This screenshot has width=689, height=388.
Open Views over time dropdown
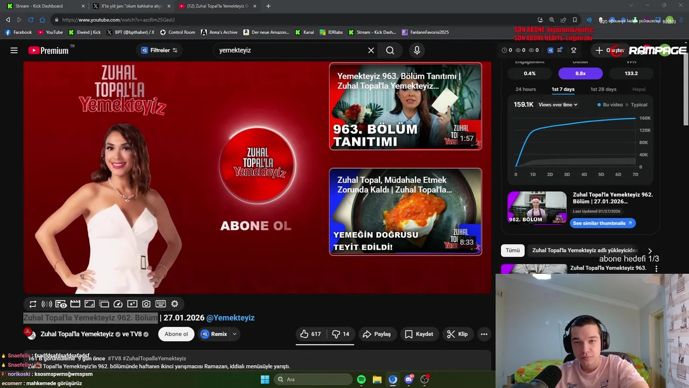point(558,105)
